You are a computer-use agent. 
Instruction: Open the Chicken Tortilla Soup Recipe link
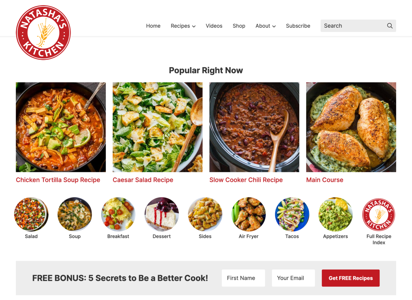click(58, 180)
